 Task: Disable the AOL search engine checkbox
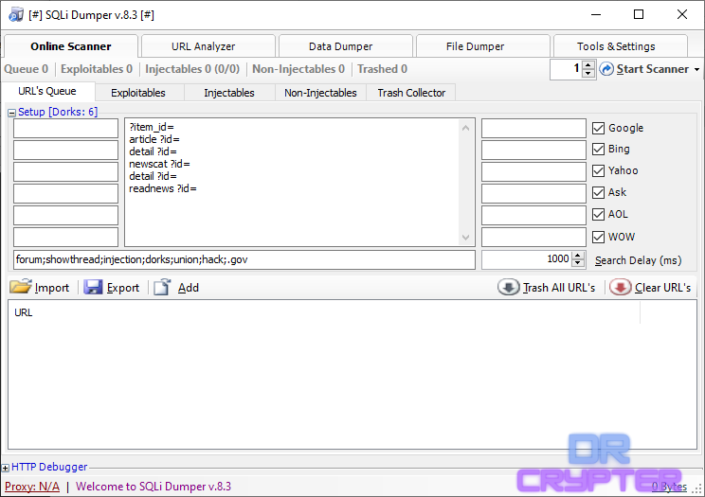599,214
